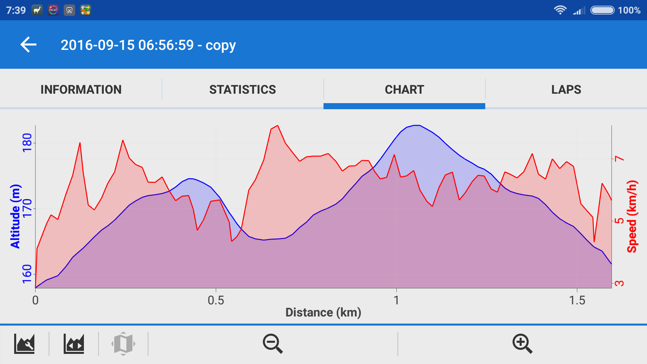Switch to the INFORMATION tab

[x=81, y=89]
